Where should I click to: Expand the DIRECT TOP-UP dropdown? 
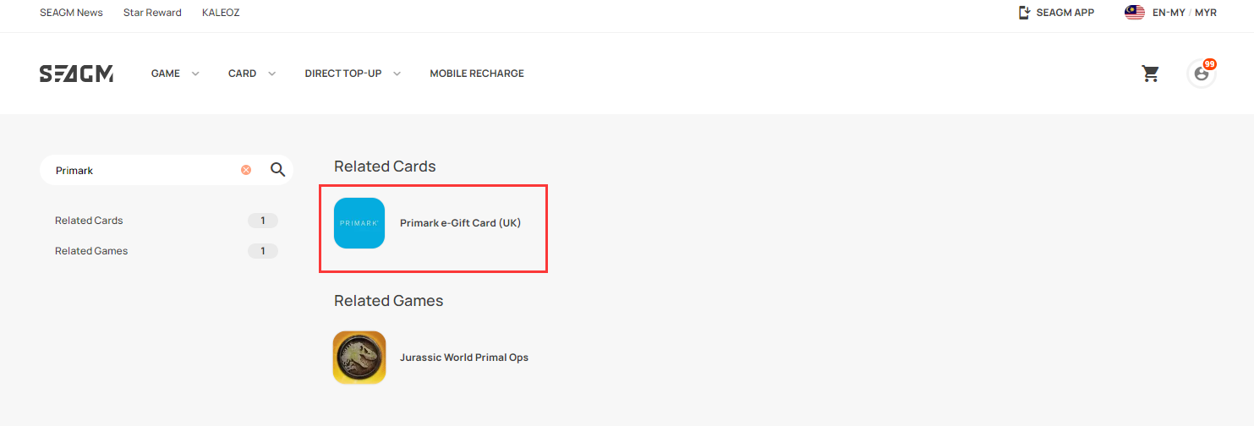coord(353,74)
